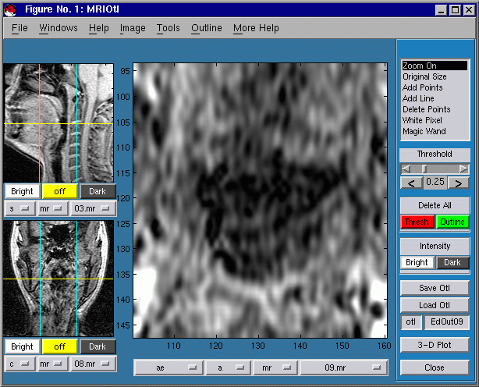This screenshot has height=387, width=479.
Task: Toggle yellow off button below coronal image
Action: pyautogui.click(x=60, y=346)
